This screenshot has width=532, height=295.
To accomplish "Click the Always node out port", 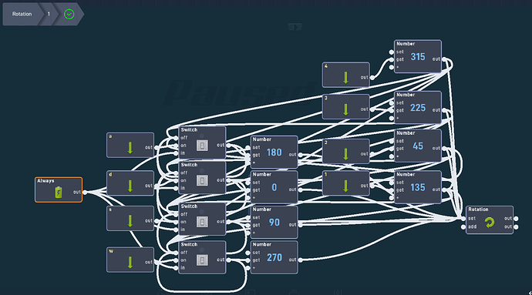I will coord(85,193).
